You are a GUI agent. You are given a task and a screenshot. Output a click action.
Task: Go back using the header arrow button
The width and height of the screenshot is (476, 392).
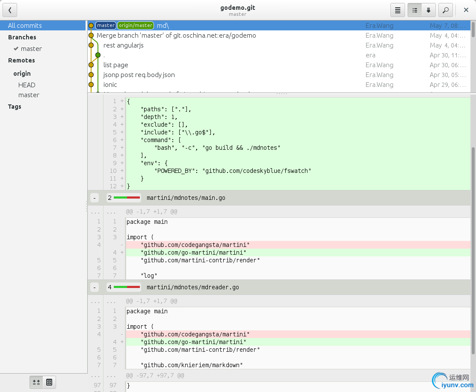(x=10, y=10)
